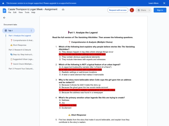
Task: Click the Part 1: Analyze the Legend heading
Action: point(83,33)
